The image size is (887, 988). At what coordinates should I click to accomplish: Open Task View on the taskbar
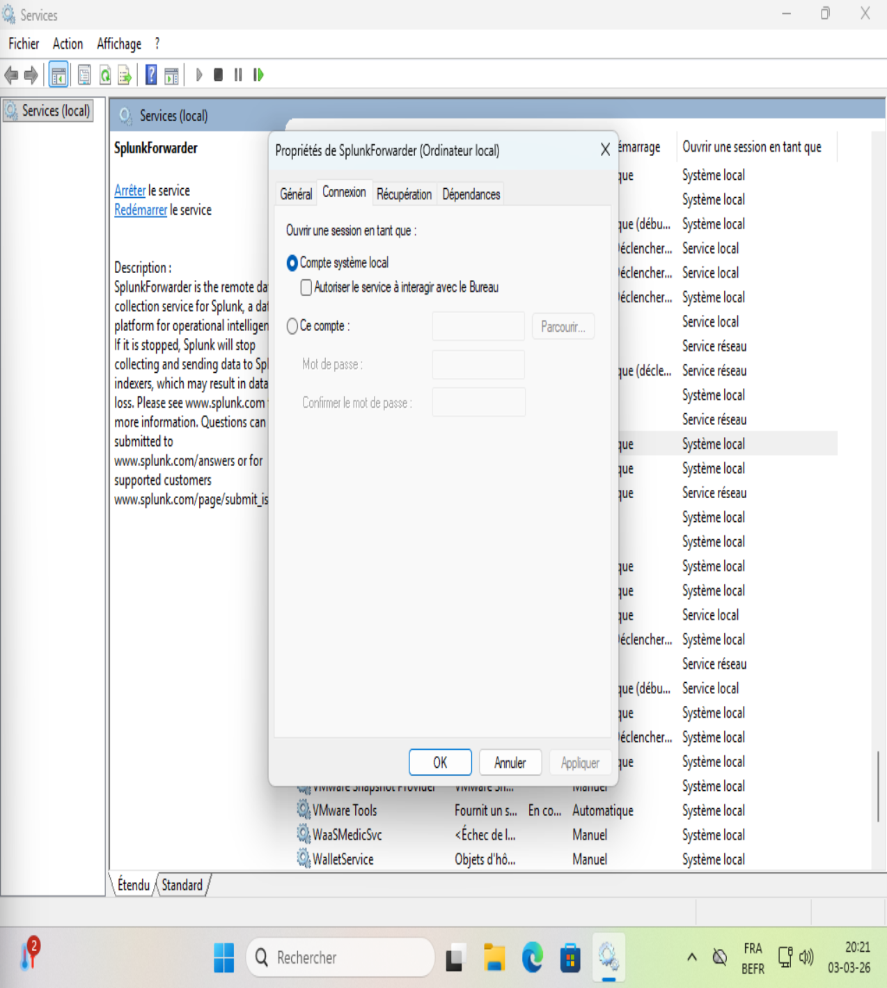455,957
